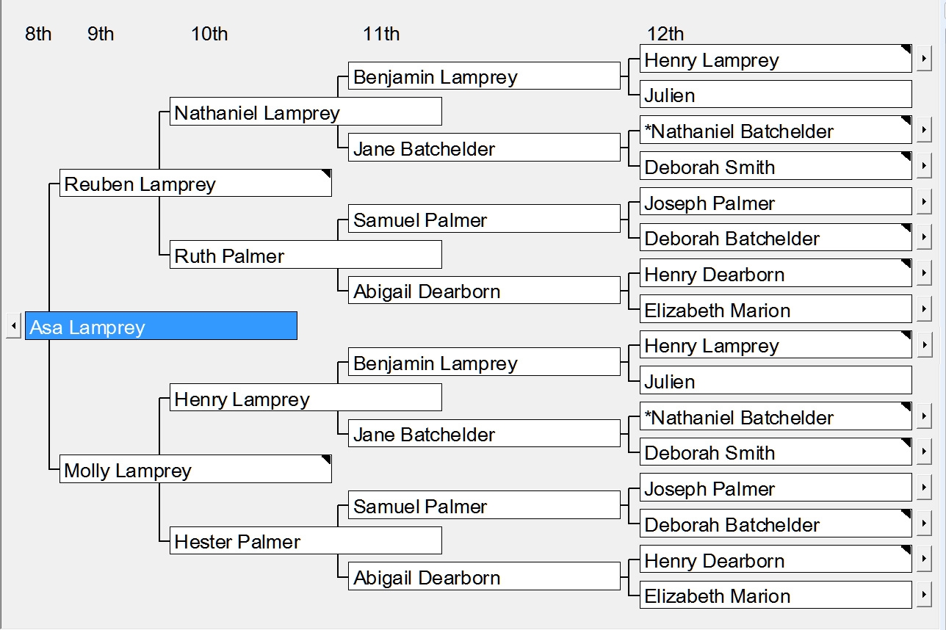Select Reuben Lamprey in the pedigree
Viewport: 946px width, 630px height.
[x=195, y=184]
